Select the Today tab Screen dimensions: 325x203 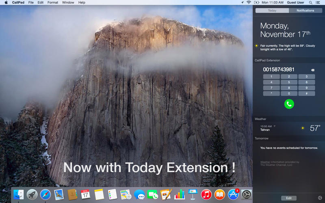(x=272, y=11)
